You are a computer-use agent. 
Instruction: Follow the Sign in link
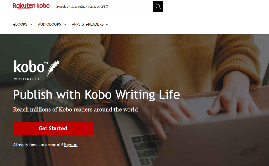pos(71,145)
